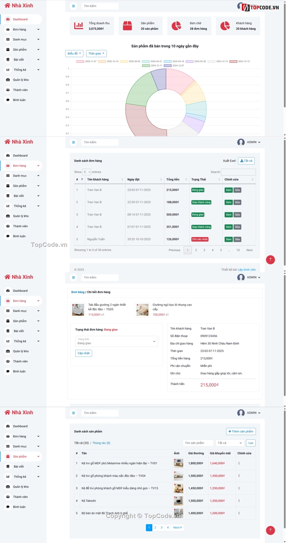The image size is (286, 543).
Task: Toggle the 2025-04-21 legend entry
Action: tap(152, 61)
